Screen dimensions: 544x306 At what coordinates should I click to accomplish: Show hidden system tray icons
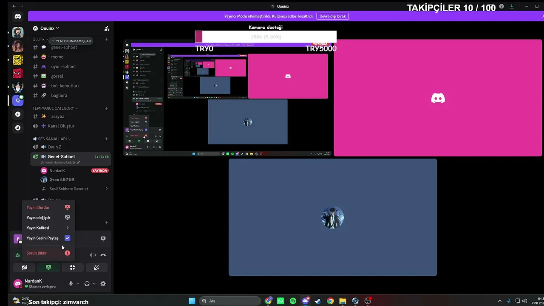coord(499,301)
